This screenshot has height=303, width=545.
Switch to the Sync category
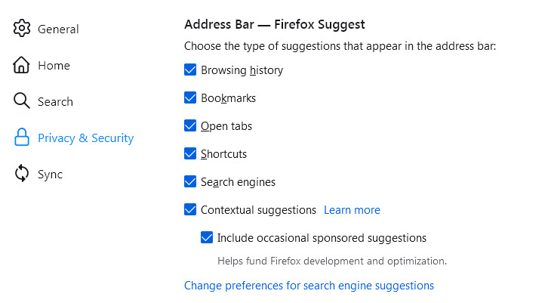click(50, 175)
